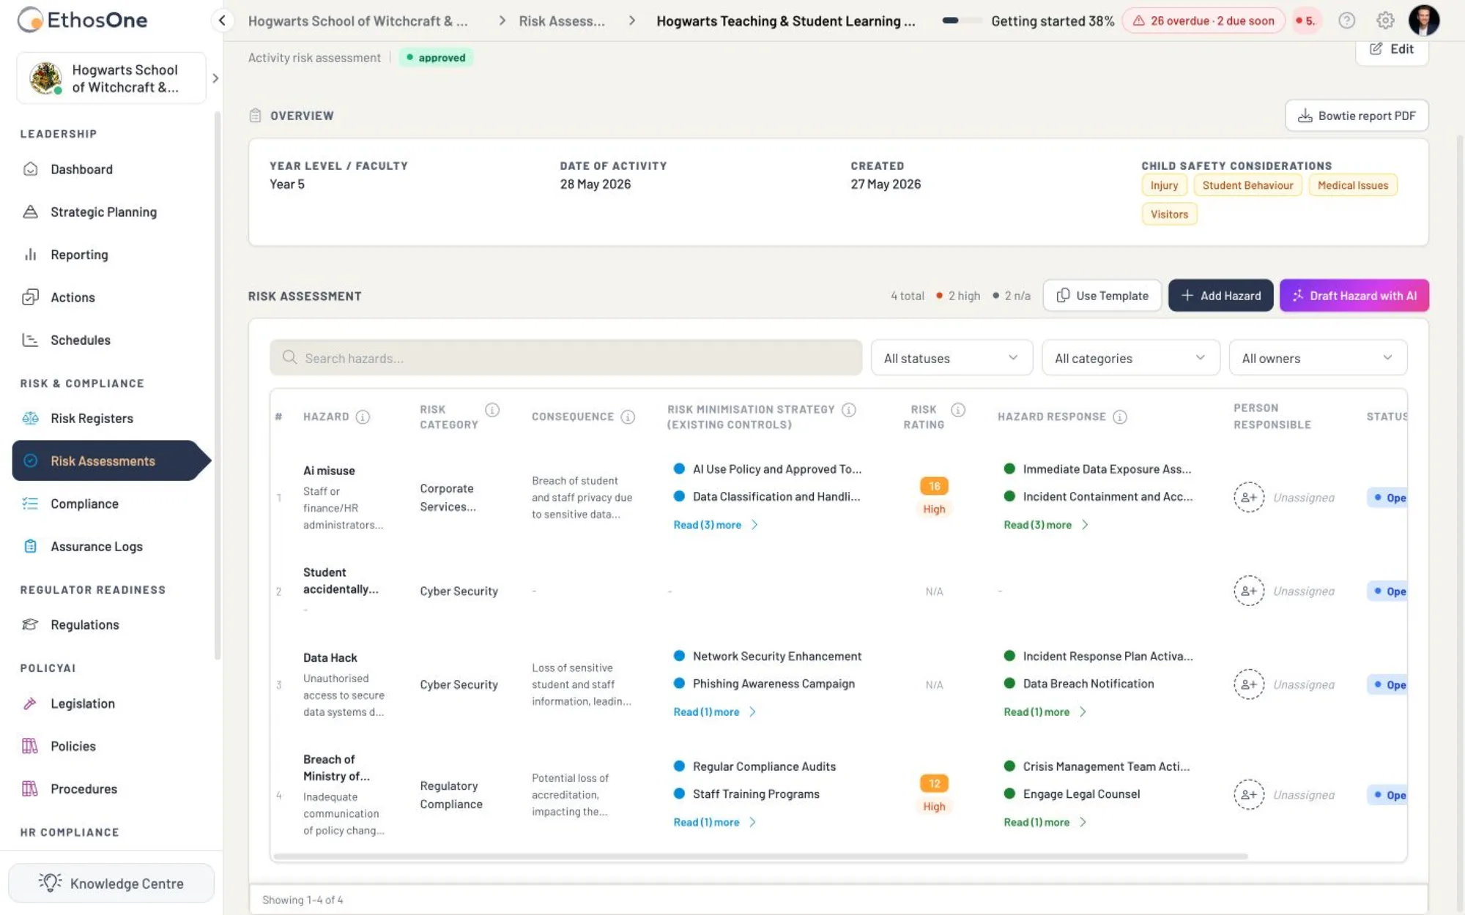Click info icon beside Hazard column header
This screenshot has width=1465, height=915.
tap(363, 417)
